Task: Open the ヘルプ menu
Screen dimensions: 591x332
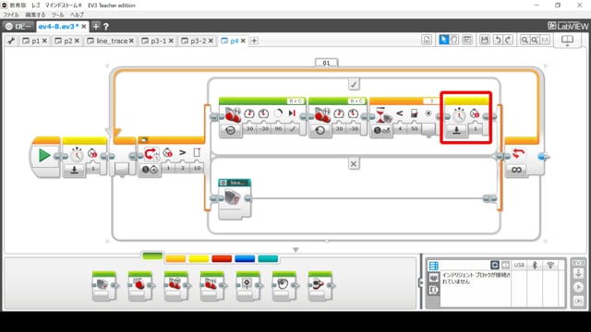Action: [77, 15]
